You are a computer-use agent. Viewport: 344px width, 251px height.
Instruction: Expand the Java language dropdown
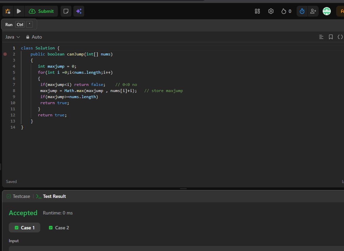tap(13, 37)
